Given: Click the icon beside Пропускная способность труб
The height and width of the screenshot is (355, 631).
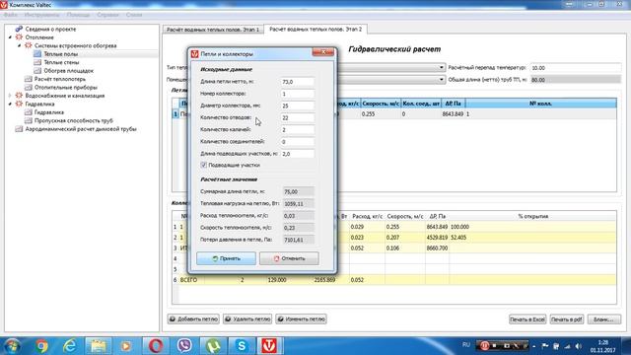Looking at the screenshot, I should pyautogui.click(x=29, y=120).
